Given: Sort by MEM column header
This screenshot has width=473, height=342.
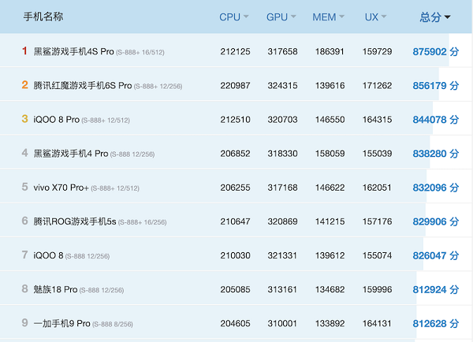Looking at the screenshot, I should (x=328, y=17).
